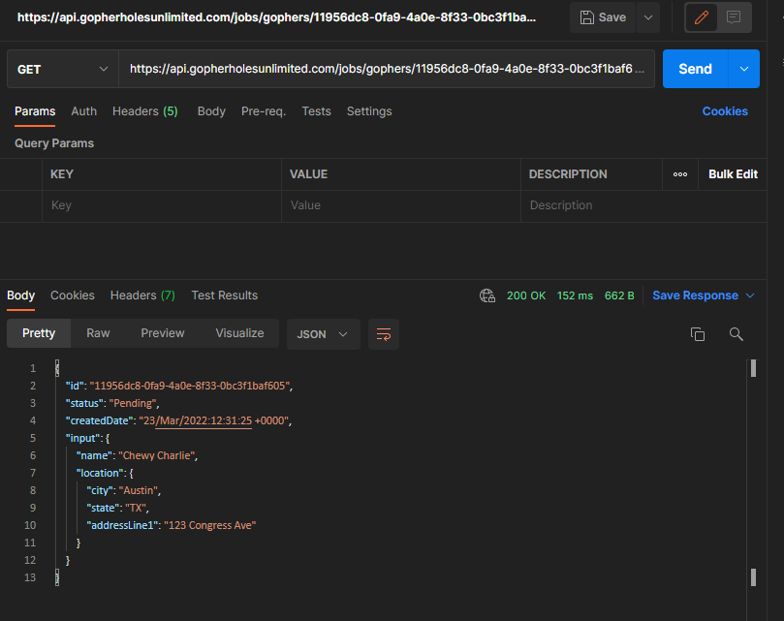Click the Cookies link
784x621 pixels.
724,111
